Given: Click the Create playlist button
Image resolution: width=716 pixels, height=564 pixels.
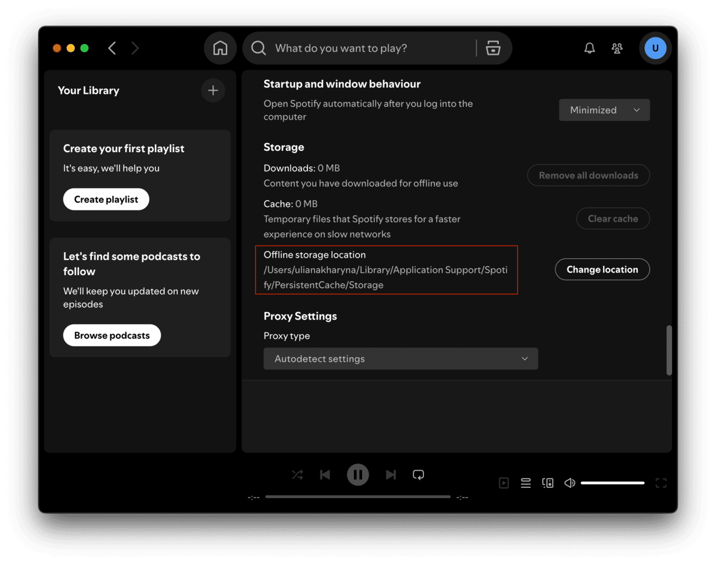Looking at the screenshot, I should [x=106, y=199].
